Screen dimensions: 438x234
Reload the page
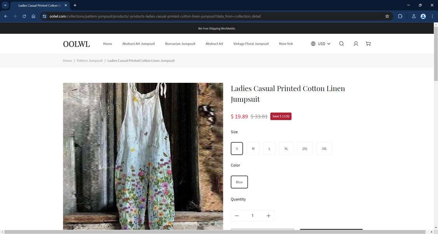pyautogui.click(x=24, y=16)
